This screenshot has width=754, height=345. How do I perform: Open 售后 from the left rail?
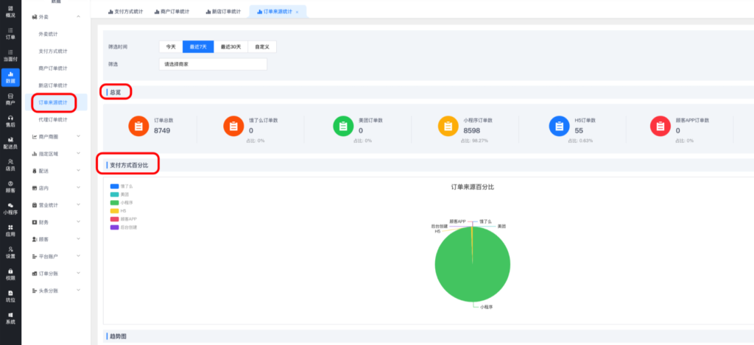[10, 121]
